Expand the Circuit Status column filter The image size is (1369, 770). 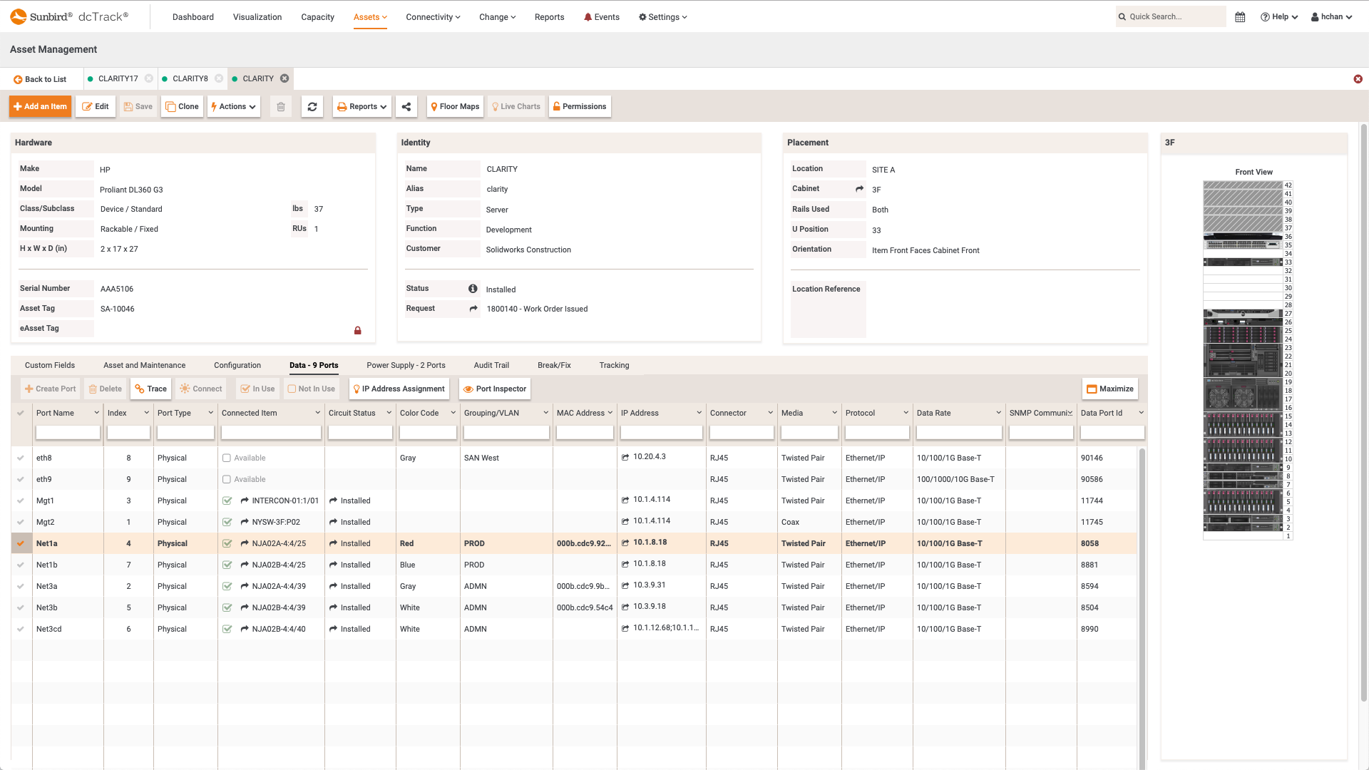pos(389,412)
